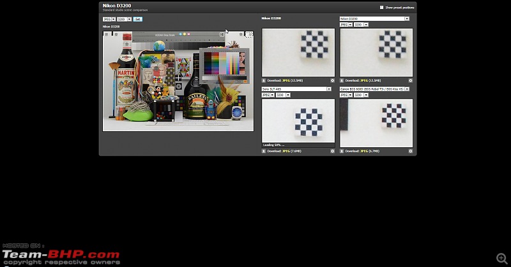Screen dimensions: 511x267
Task: Open JPEG dropdown under Sony SLT-A65
Action: [268, 95]
